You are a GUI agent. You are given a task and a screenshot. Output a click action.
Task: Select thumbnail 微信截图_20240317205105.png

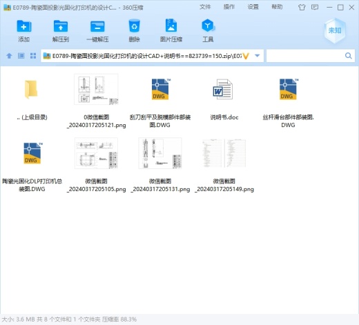[96, 153]
